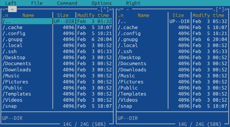Select /Templates in the left panel
This screenshot has height=127, width=230.
coord(57,94)
